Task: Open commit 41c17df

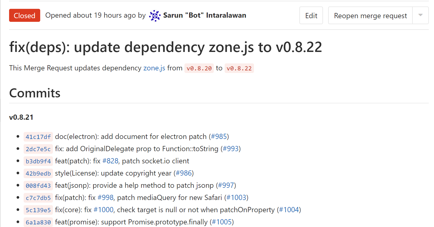Action: pyautogui.click(x=38, y=137)
